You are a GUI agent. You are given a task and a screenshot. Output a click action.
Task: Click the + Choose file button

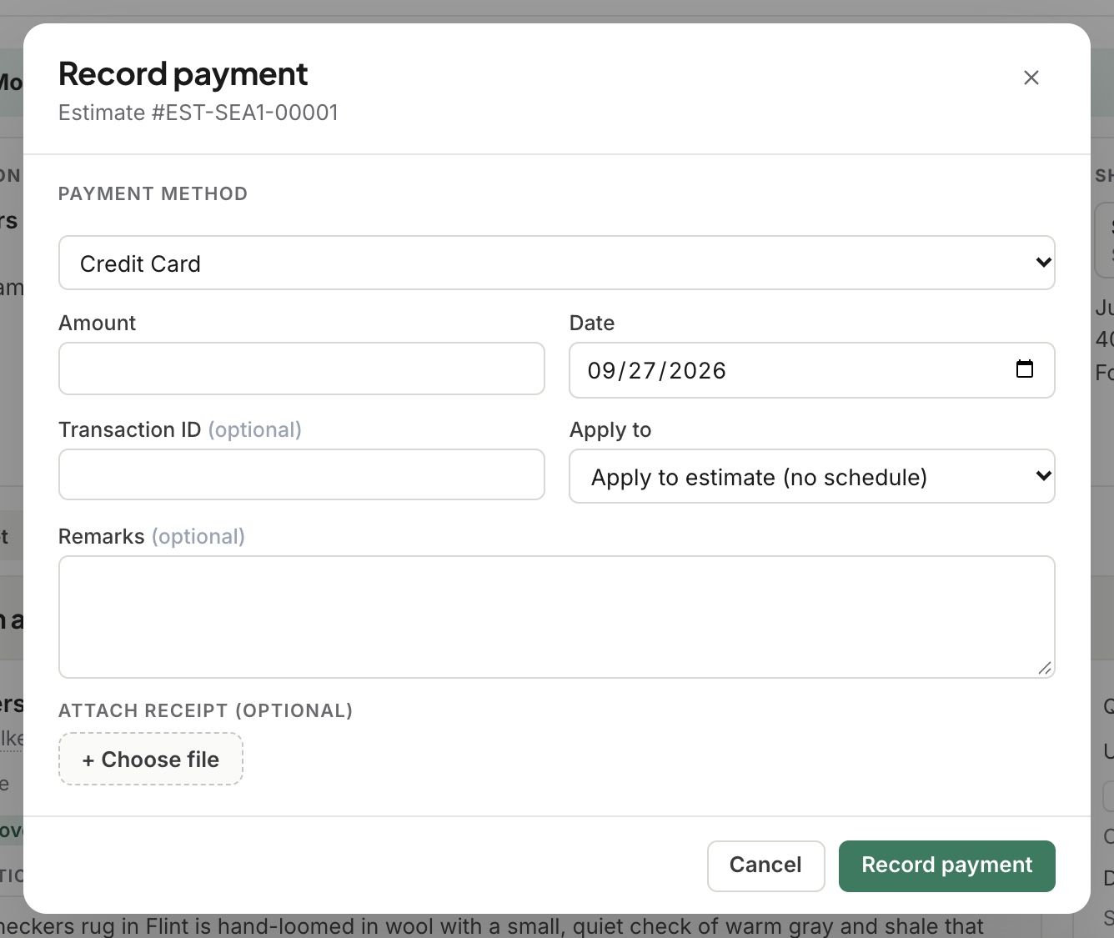[151, 759]
